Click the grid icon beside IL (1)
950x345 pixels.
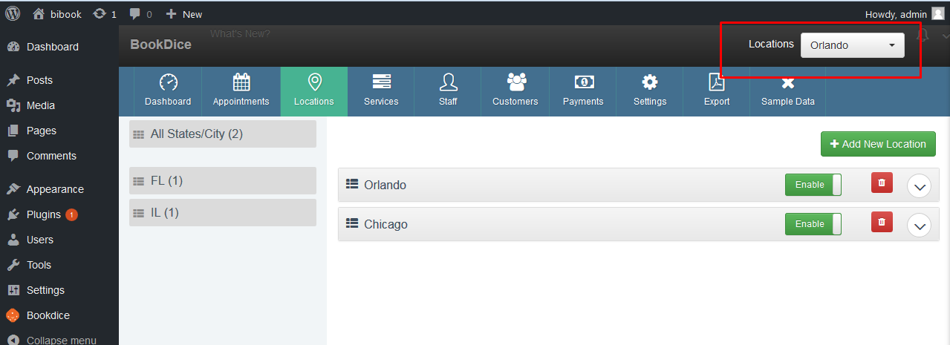[x=139, y=213]
